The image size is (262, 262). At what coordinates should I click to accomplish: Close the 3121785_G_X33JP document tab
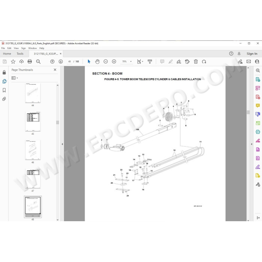pos(61,54)
